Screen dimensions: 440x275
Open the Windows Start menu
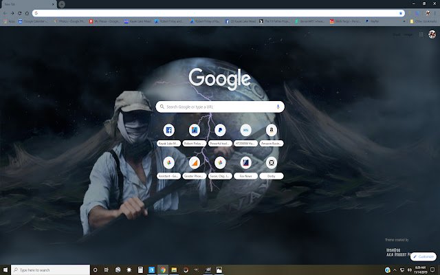[5, 270]
